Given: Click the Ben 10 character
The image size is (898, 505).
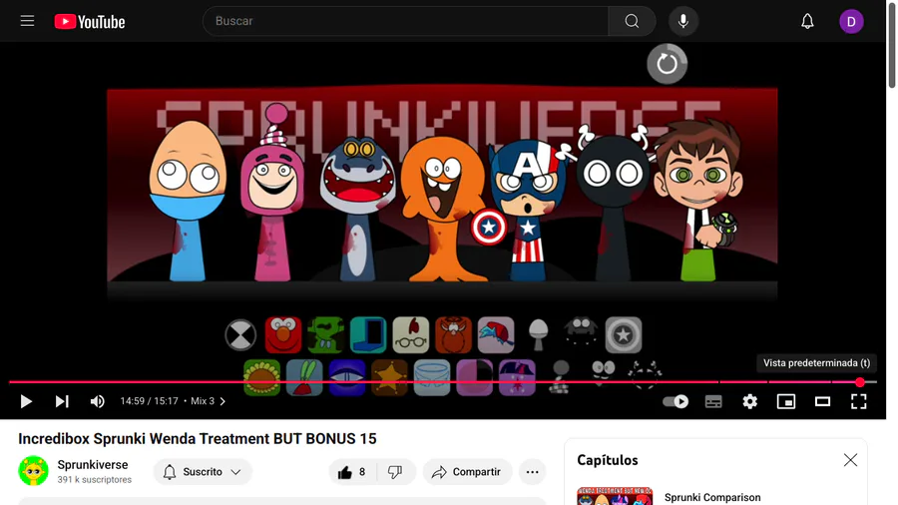Looking at the screenshot, I should pos(698,199).
